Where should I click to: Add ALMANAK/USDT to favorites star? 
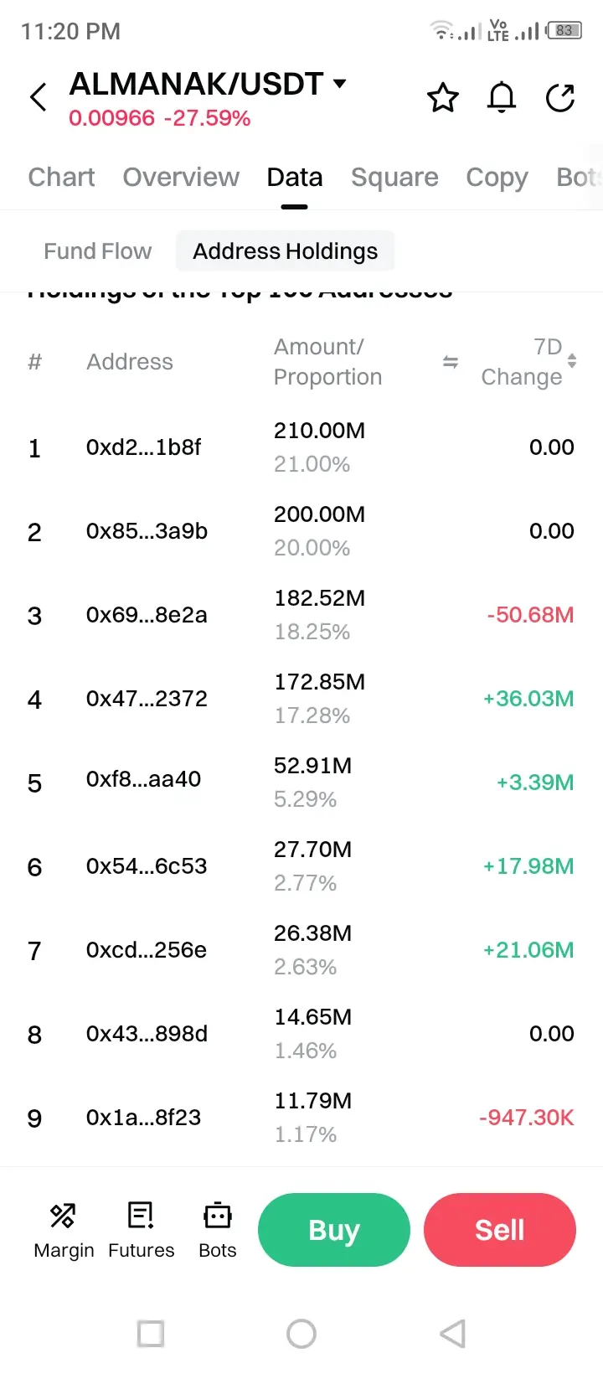pos(443,98)
